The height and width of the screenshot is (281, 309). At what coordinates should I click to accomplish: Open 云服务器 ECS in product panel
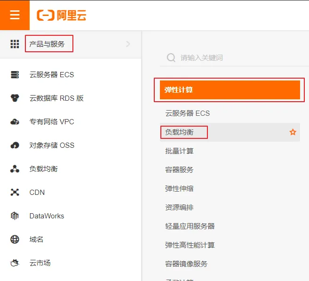(188, 113)
